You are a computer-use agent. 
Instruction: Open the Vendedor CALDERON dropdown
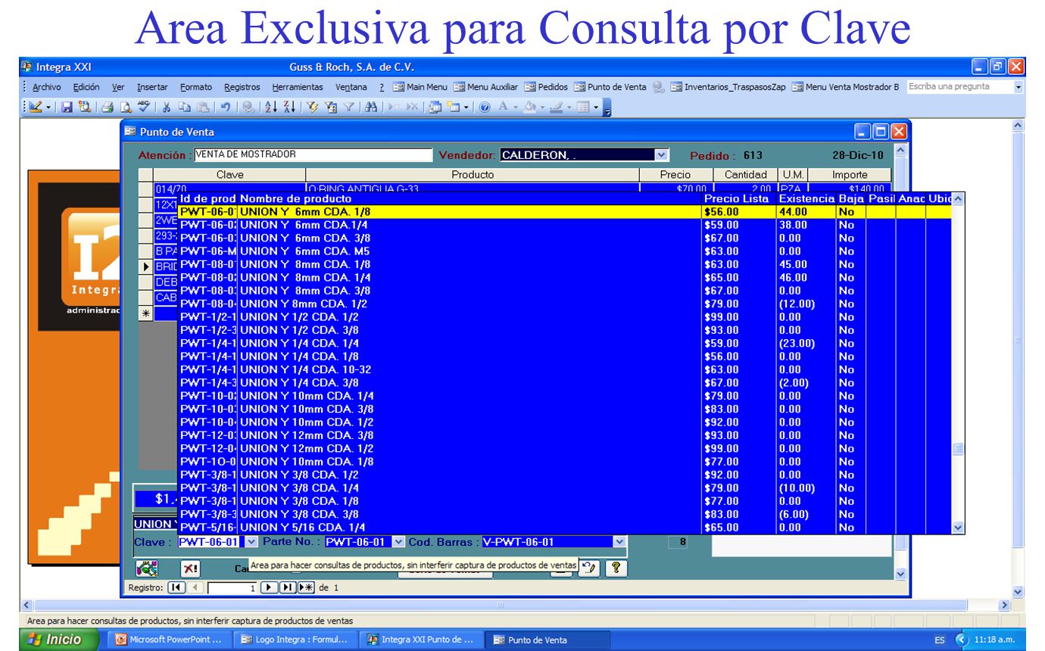point(661,155)
